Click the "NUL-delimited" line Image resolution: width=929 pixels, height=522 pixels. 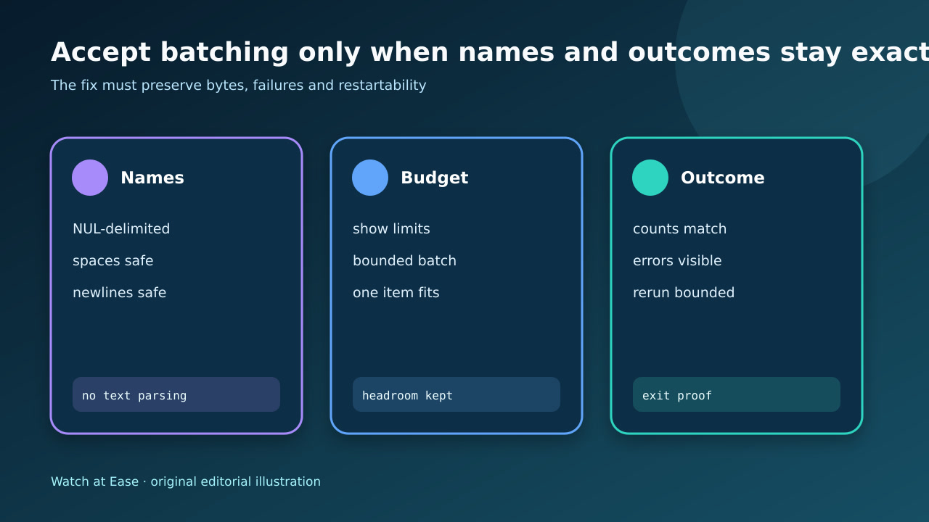121,229
